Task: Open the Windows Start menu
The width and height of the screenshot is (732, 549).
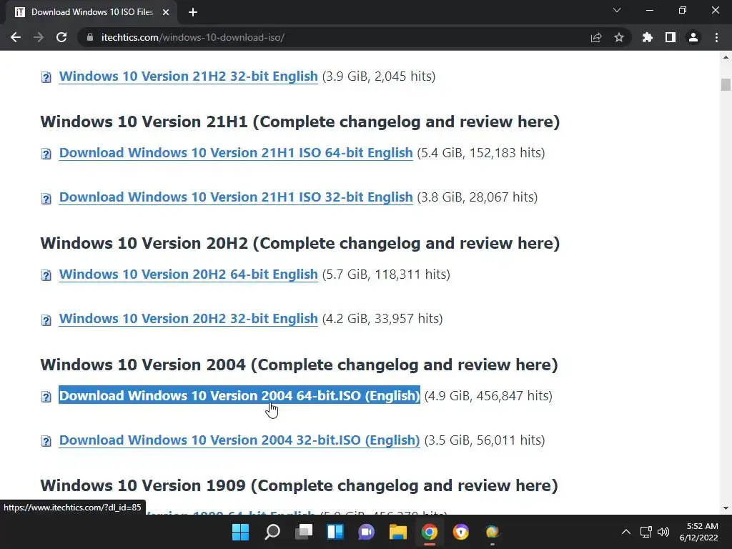Action: [x=241, y=532]
